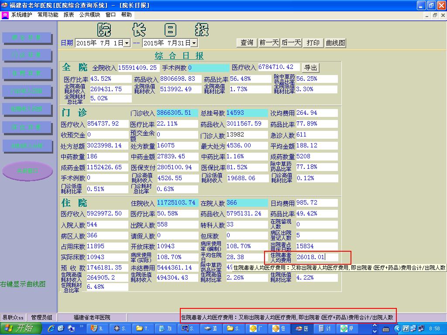Click the 住院收入 field 11725103.74
Viewport: 447px width, 335px height.
[x=177, y=203]
